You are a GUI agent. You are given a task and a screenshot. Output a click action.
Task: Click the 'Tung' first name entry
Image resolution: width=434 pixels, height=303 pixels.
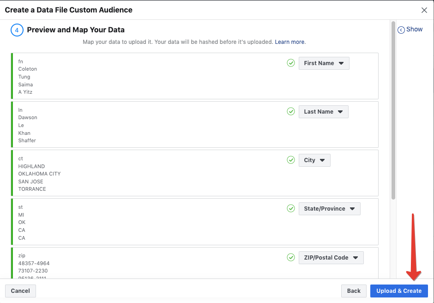click(24, 77)
